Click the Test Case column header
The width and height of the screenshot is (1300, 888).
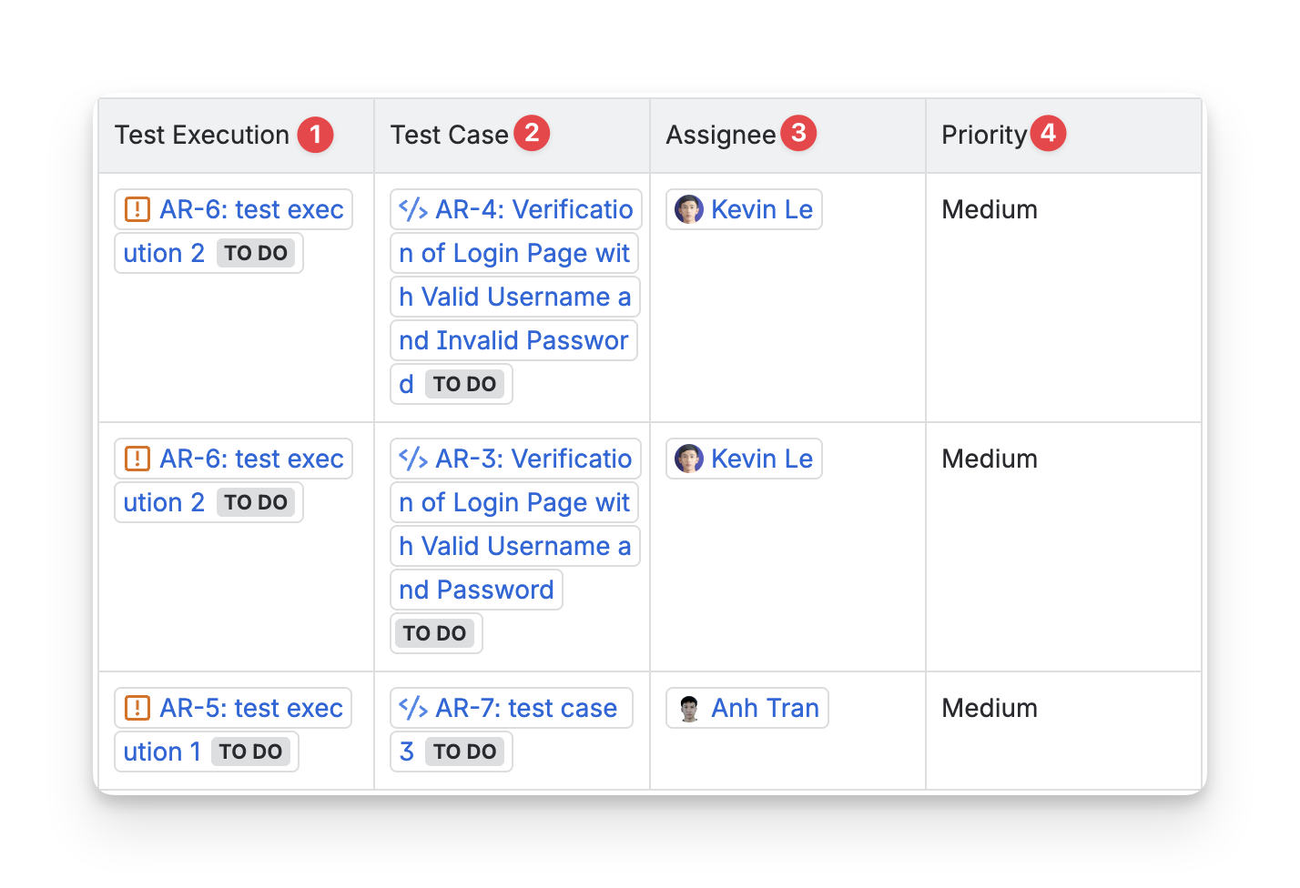point(449,135)
